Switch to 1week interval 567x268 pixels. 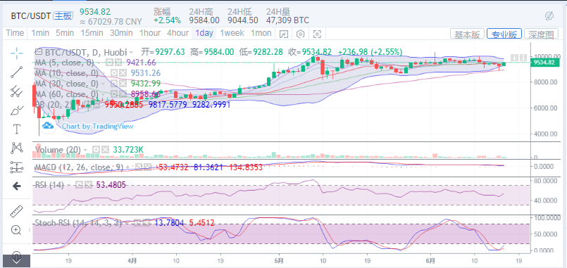[x=232, y=33]
